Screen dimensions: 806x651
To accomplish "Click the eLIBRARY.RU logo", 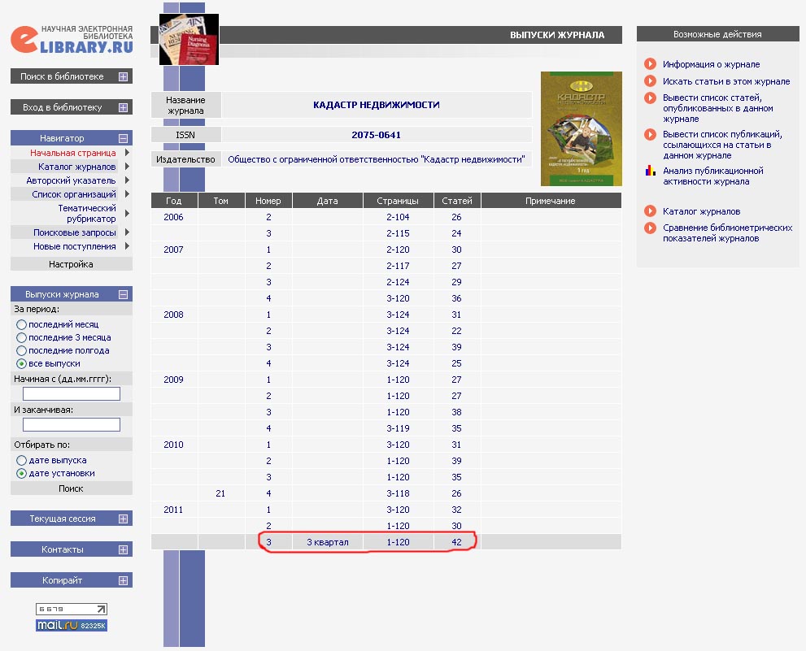I will (x=72, y=39).
